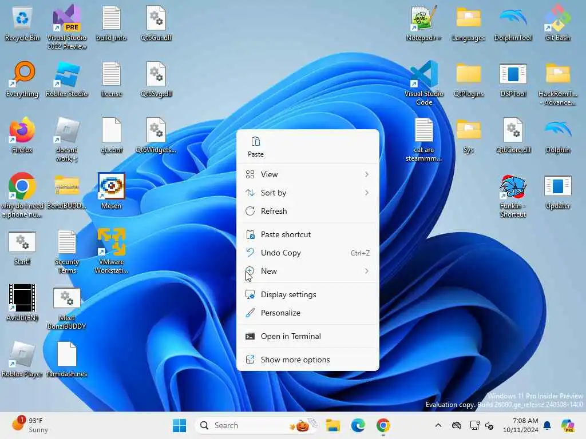Show hidden tray icons chevron
Viewport: 586px width, 439px height.
(438, 425)
